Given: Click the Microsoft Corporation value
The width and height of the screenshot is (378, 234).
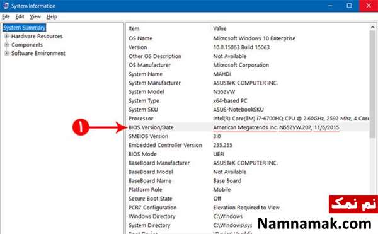Looking at the screenshot, I should coord(241,65).
